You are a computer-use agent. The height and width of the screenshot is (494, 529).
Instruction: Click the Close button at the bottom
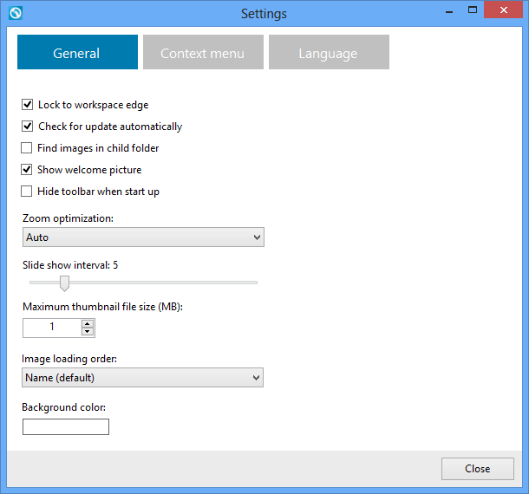click(478, 468)
